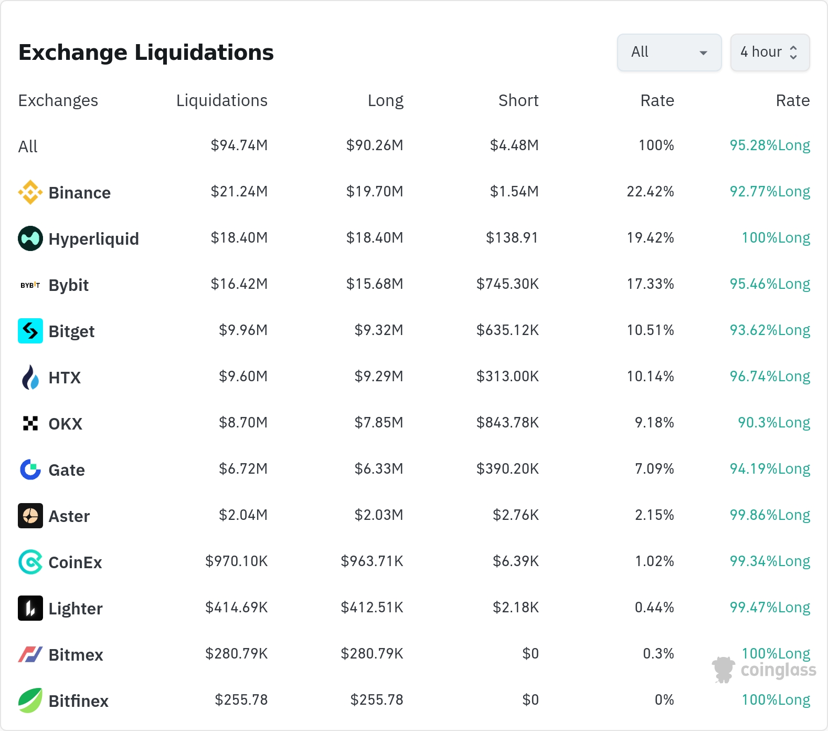Viewport: 828px width, 731px height.
Task: Click the Bitfinex leaf logo icon
Action: point(30,701)
